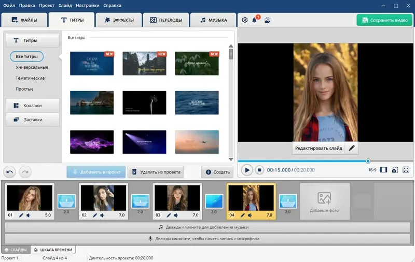415x262 pixels.
Task: Open notifications bell with red badge
Action: [255, 20]
